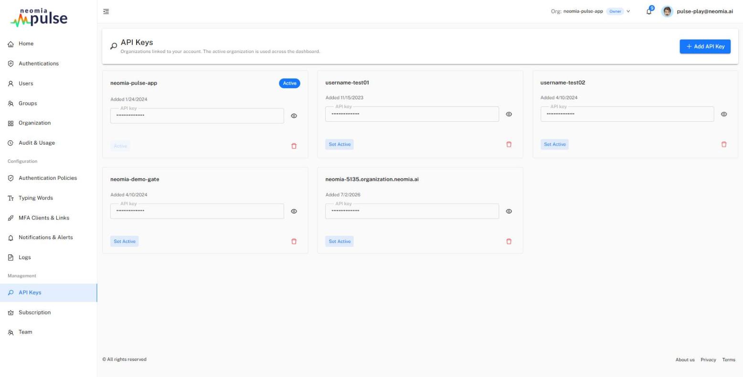Click the Audit & Usage clock icon
The width and height of the screenshot is (743, 377).
point(11,143)
